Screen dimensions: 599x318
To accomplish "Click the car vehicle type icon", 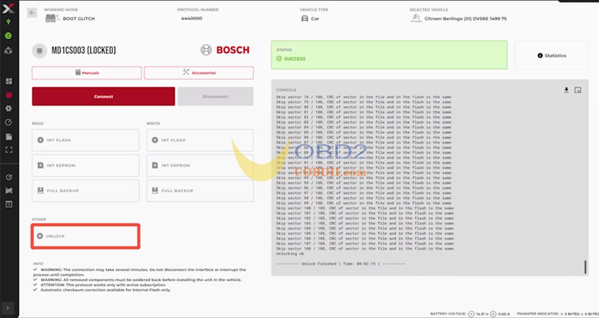I will pyautogui.click(x=304, y=19).
